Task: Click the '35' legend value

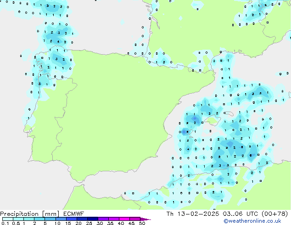Action: coord(110,223)
